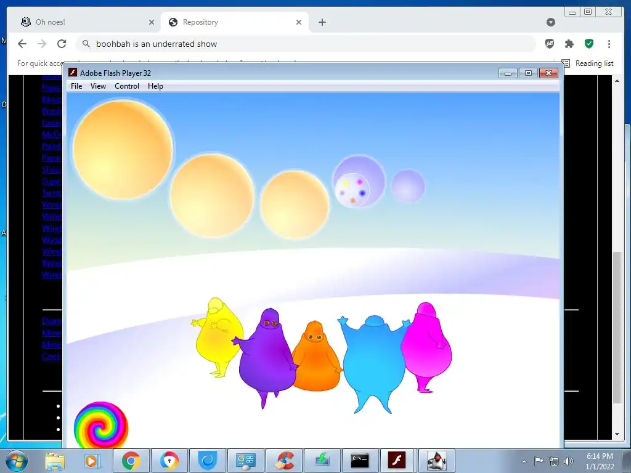Close the Repository tab

pos(299,22)
